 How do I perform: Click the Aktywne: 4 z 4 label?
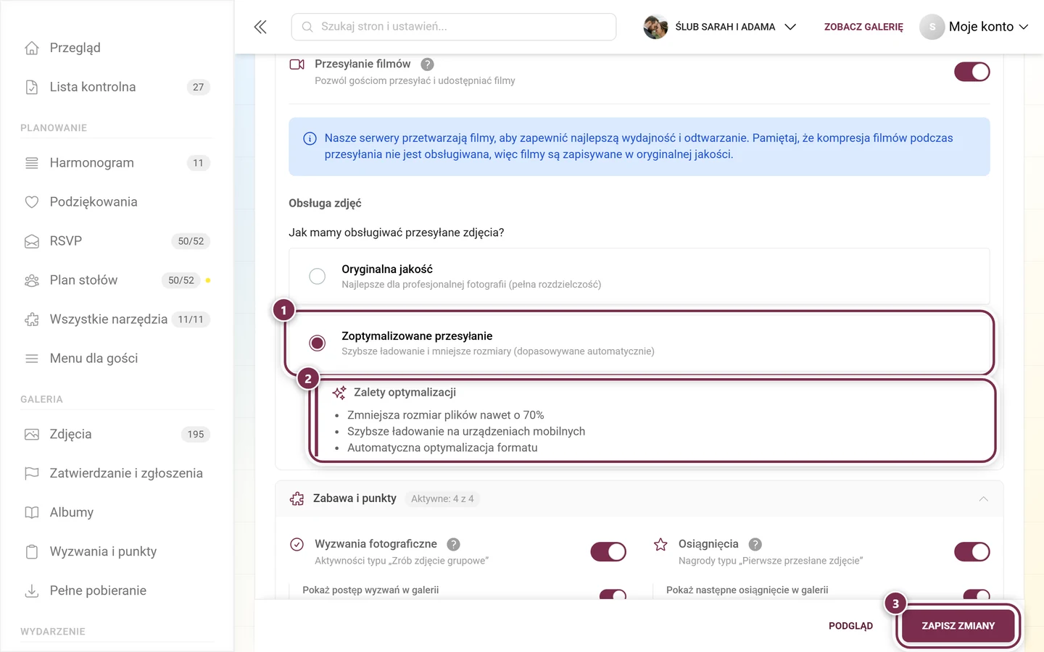coord(442,499)
